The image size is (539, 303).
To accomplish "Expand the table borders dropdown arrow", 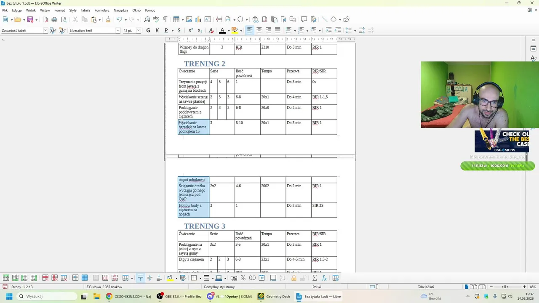I will (200, 278).
